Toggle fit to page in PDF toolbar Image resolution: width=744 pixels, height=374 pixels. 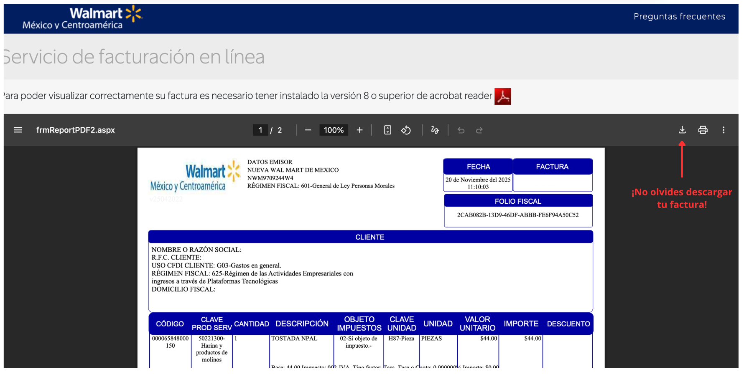click(387, 130)
